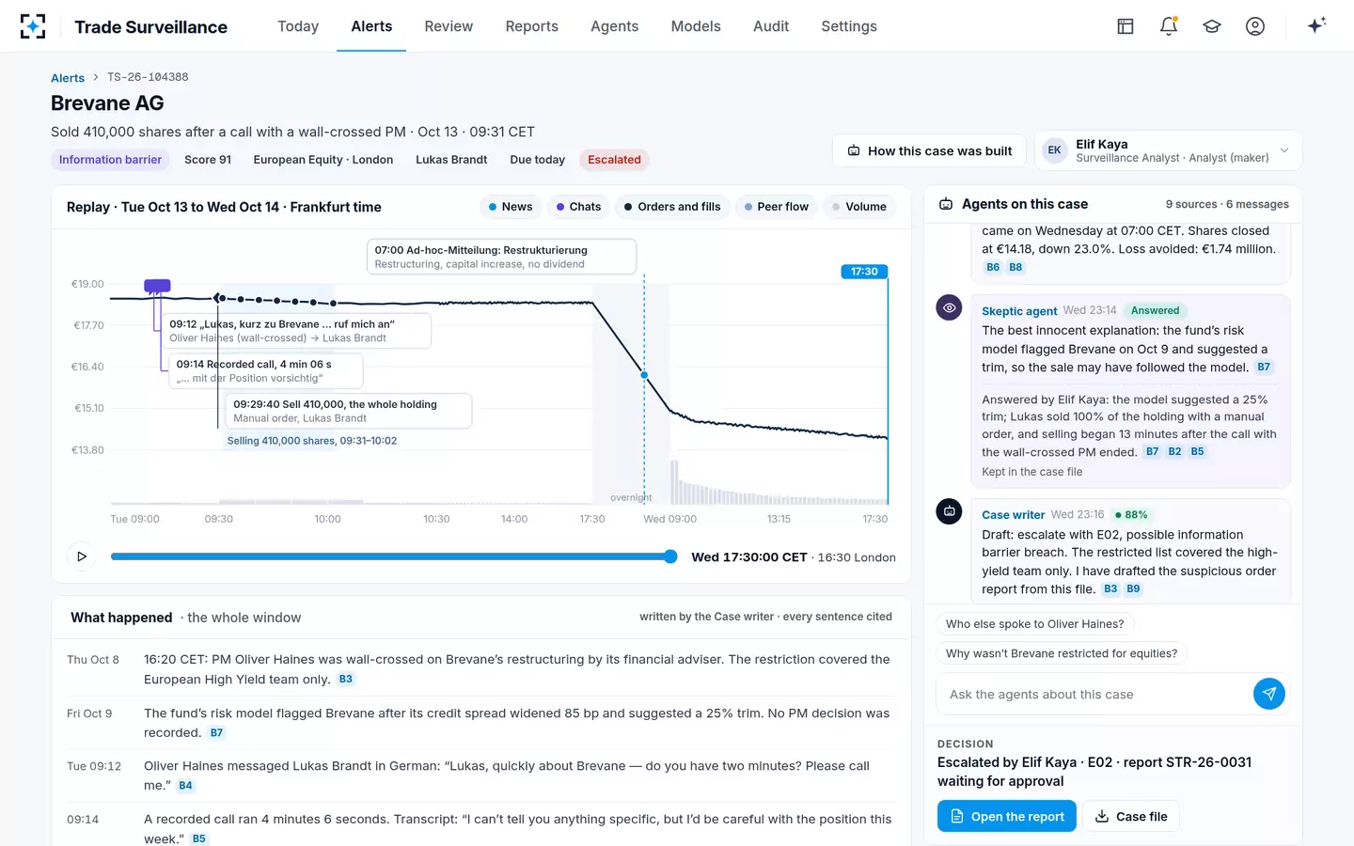
Task: Click the Case writer robot avatar
Action: coord(950,511)
